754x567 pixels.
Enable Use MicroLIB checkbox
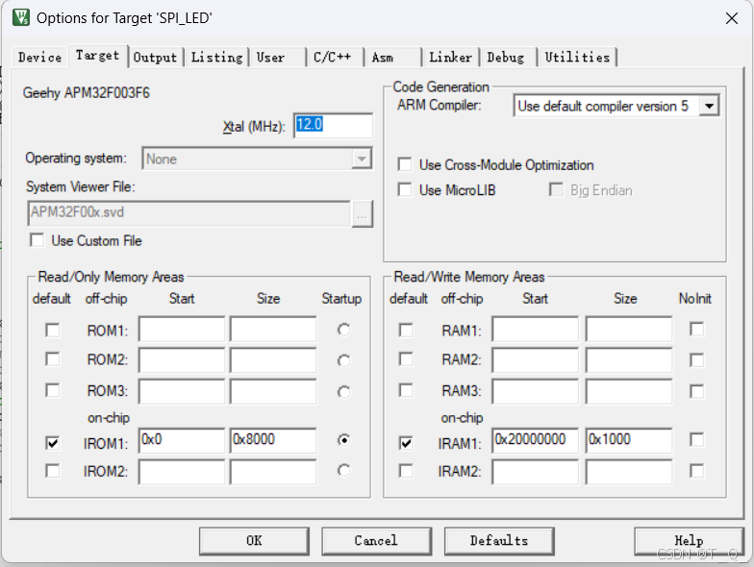[x=405, y=190]
